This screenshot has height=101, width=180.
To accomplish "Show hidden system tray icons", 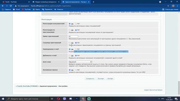I will [159, 99].
